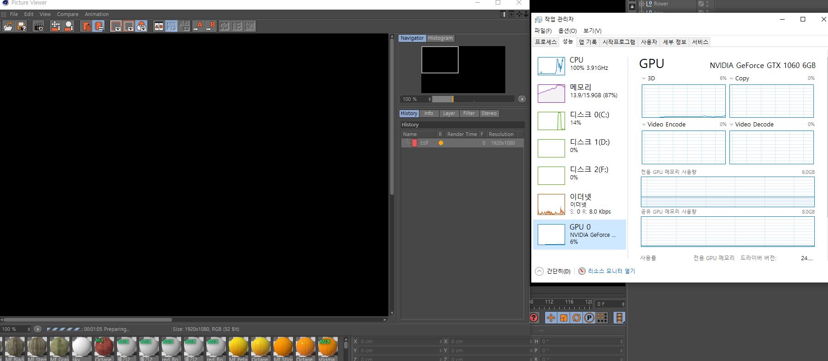The height and width of the screenshot is (361, 828).
Task: Click the orange rotation keyframe icon
Action: 576,318
